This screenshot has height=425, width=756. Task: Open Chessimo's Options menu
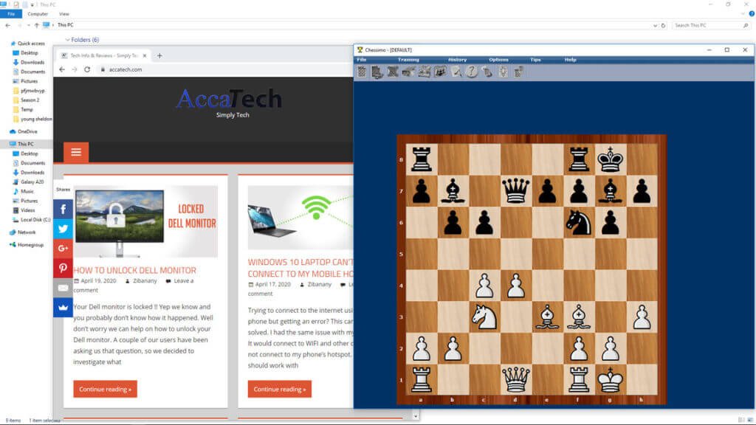pos(498,60)
